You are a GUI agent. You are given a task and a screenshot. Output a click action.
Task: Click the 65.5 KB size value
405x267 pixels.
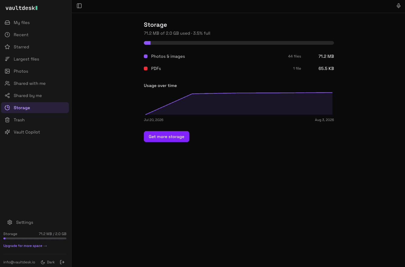(x=326, y=68)
